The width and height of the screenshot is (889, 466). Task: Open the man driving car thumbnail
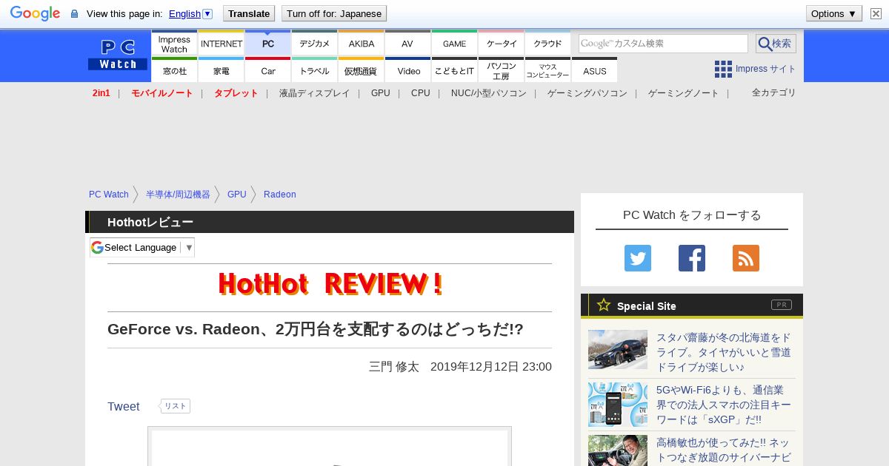[x=618, y=450]
